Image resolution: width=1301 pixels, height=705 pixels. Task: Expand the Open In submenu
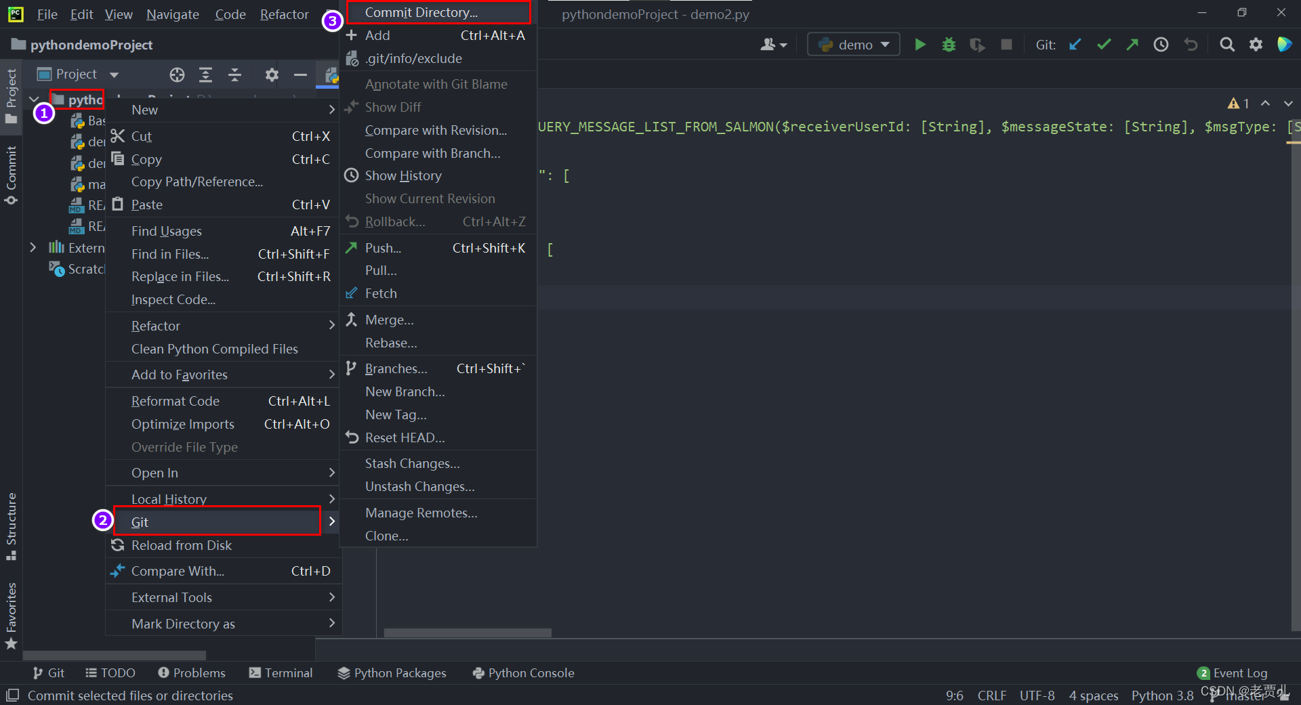[x=224, y=473]
